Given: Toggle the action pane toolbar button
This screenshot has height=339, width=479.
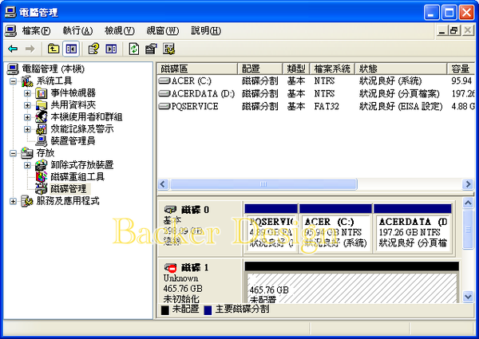Looking at the screenshot, I should point(111,49).
